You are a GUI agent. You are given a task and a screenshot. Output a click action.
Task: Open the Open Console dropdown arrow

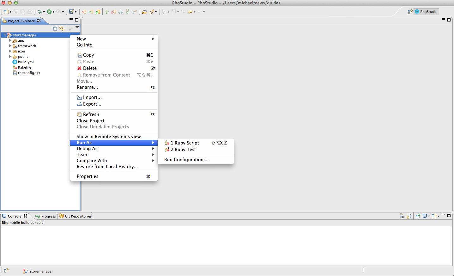pyautogui.click(x=438, y=216)
